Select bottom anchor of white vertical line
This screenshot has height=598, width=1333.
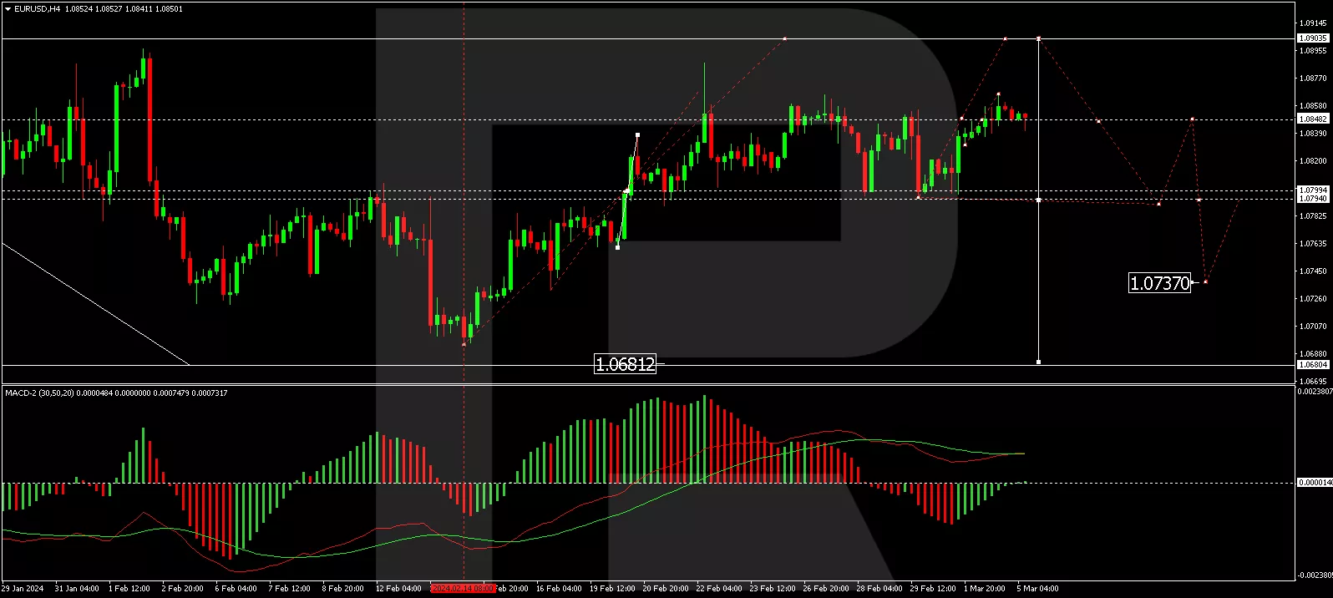coord(1038,362)
